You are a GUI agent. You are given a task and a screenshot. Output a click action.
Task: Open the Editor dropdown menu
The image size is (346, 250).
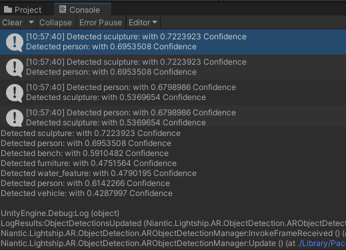point(143,23)
